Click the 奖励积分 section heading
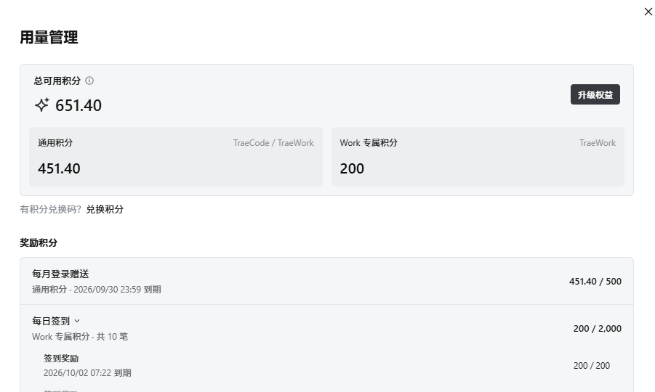 [39, 242]
